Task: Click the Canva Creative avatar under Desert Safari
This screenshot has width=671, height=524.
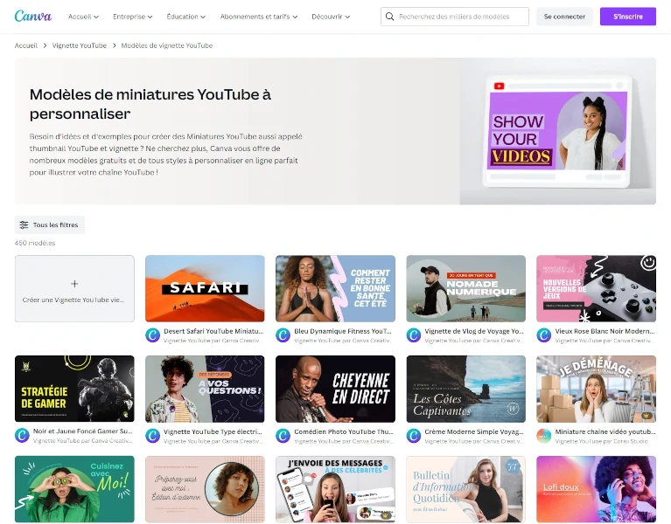Action: click(152, 335)
